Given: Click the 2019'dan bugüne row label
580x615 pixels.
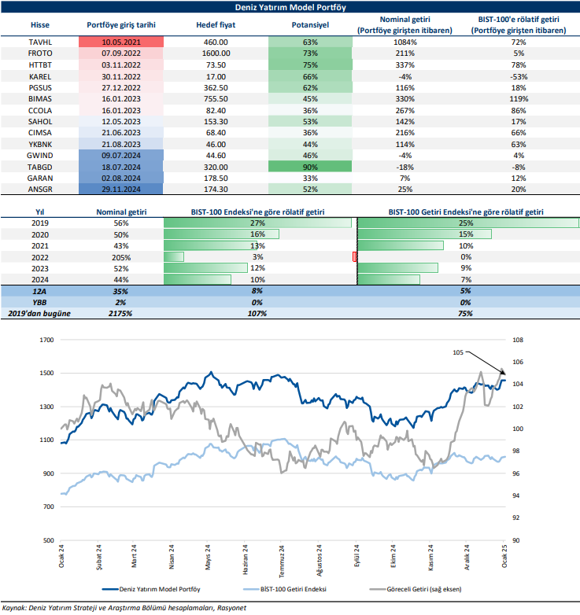Looking at the screenshot, I should coord(39,313).
